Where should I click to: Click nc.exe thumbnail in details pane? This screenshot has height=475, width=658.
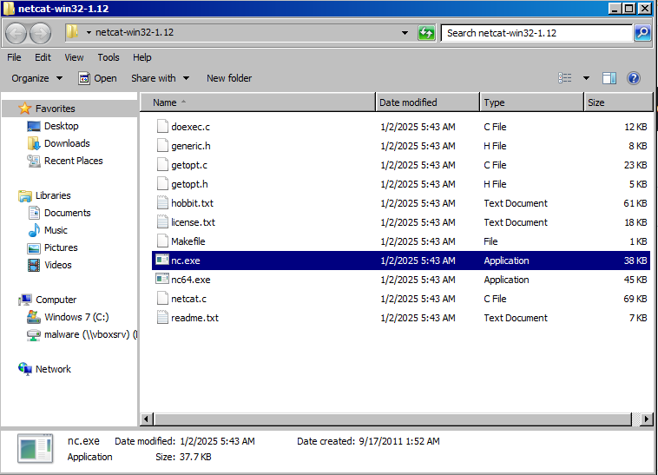[36, 449]
